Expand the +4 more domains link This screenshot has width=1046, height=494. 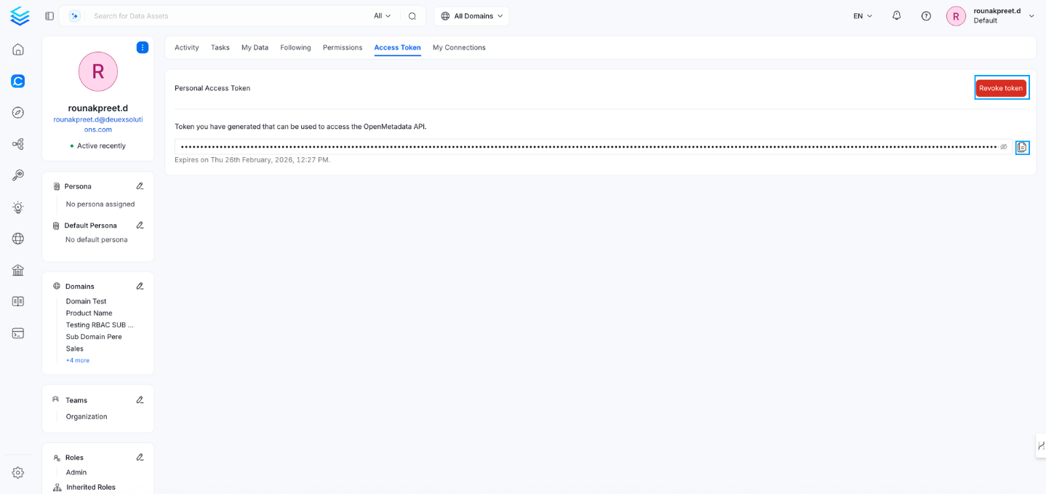[x=78, y=361]
